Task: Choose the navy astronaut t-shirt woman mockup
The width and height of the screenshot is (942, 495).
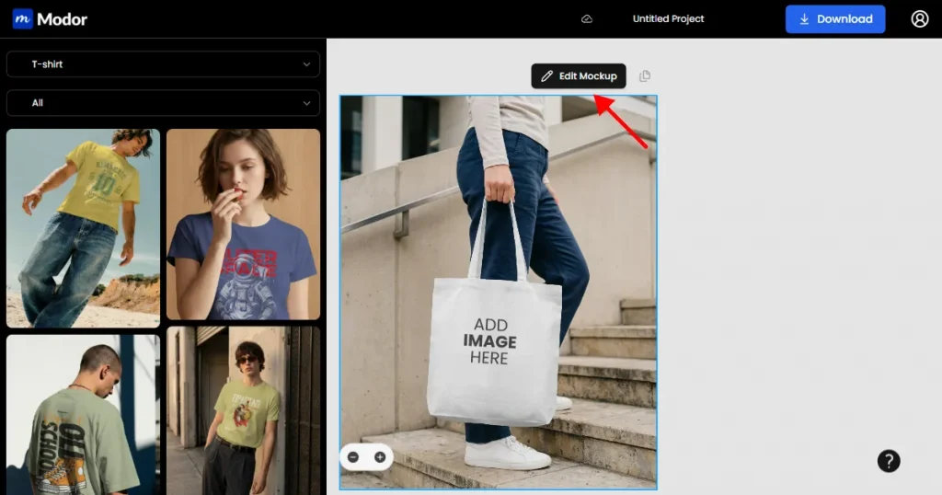Action: coord(243,224)
